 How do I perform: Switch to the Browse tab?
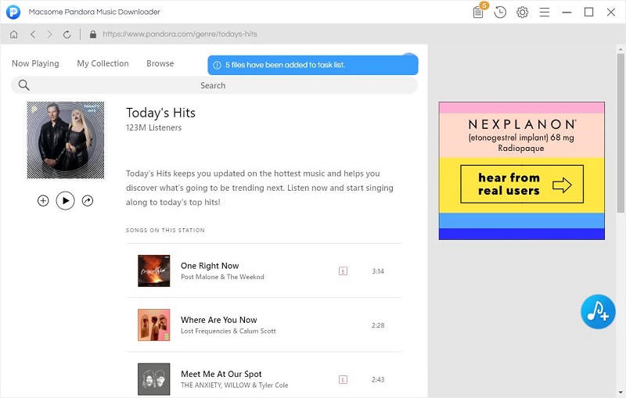[x=160, y=63]
